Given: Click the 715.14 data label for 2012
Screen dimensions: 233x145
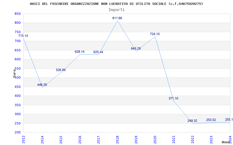Looking at the screenshot, I should [23, 36].
